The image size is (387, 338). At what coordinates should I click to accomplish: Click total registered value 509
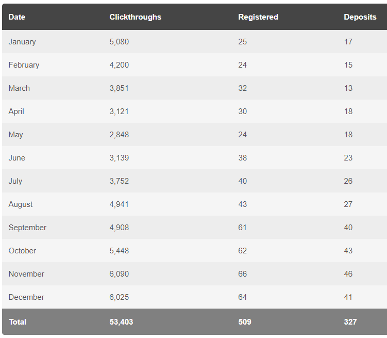pyautogui.click(x=245, y=322)
